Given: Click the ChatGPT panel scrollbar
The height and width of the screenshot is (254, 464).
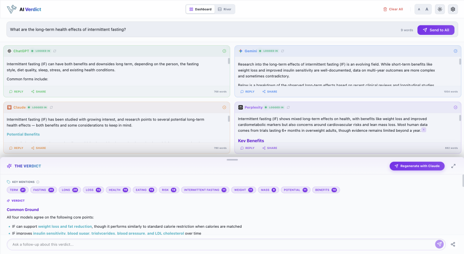Looking at the screenshot, I should pyautogui.click(x=229, y=61).
